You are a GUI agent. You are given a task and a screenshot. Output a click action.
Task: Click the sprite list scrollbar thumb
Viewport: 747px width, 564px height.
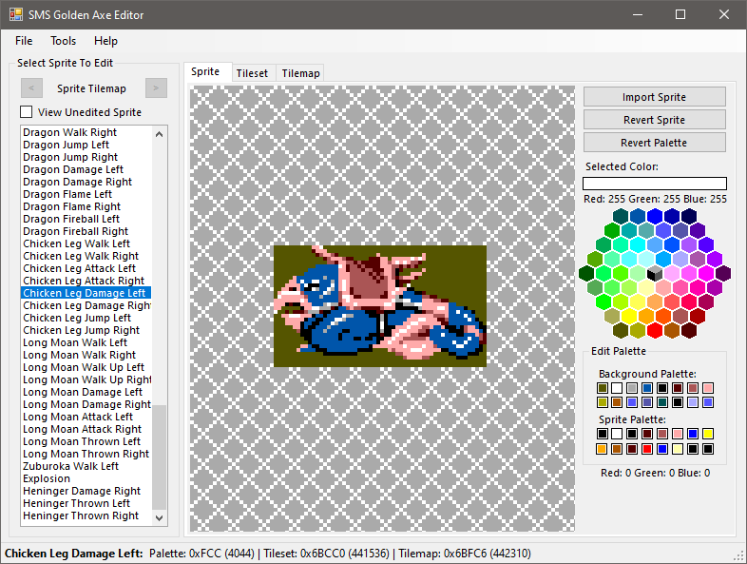[x=160, y=457]
